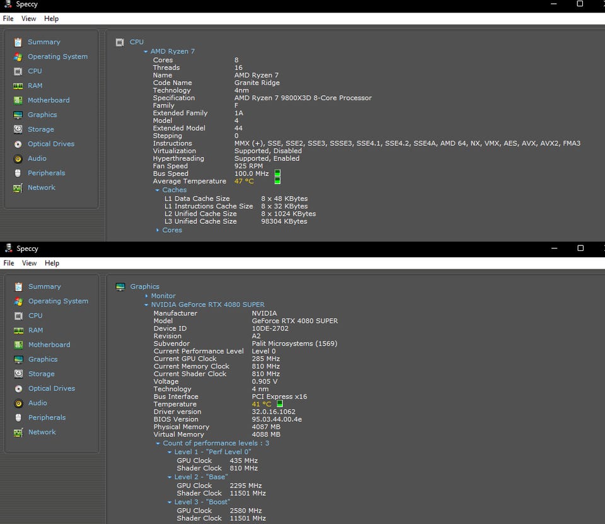The width and height of the screenshot is (605, 524).
Task: Select Peripherals label in the top window sidebar
Action: (46, 173)
